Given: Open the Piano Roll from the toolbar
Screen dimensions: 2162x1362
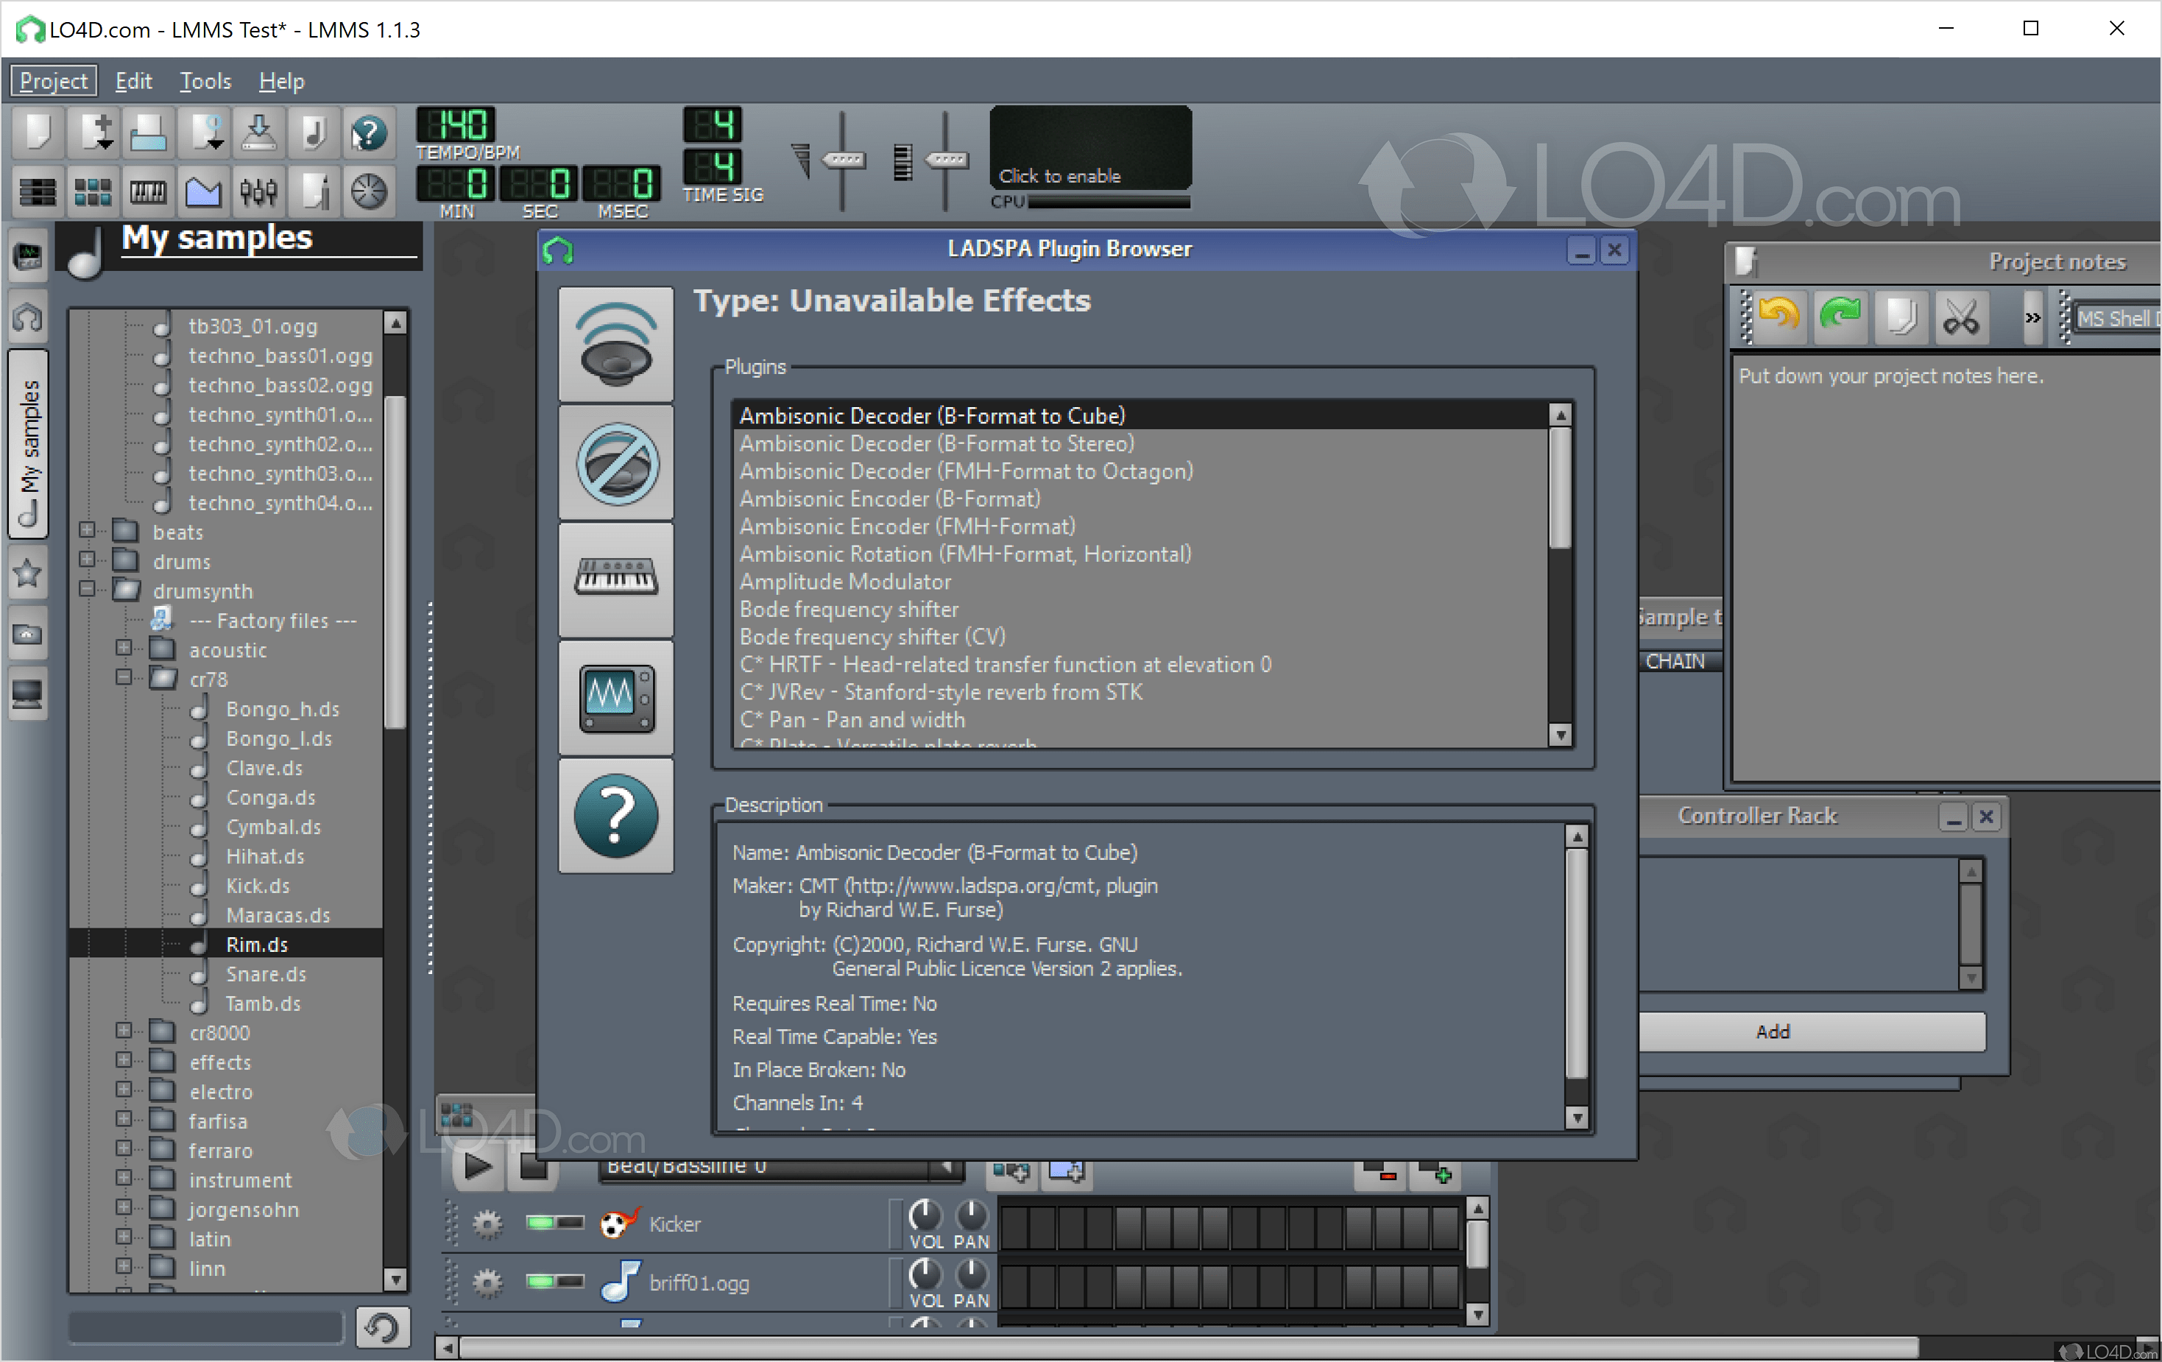Looking at the screenshot, I should 148,191.
